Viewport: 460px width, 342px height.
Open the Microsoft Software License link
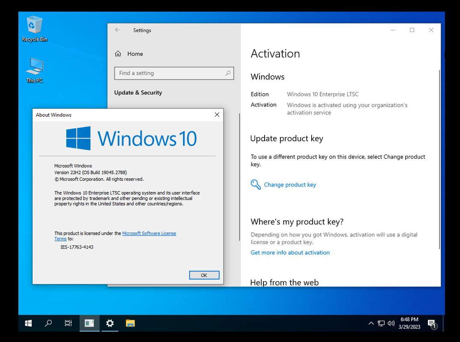coord(149,233)
